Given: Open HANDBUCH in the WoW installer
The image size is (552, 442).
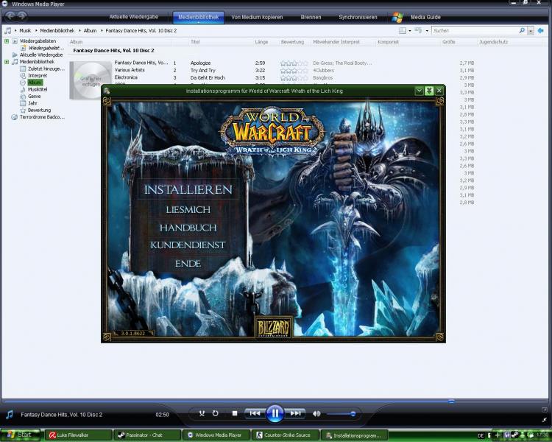Looking at the screenshot, I should (188, 228).
